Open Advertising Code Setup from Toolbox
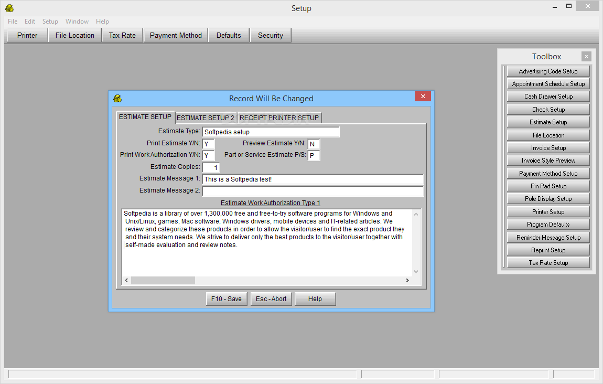 [548, 71]
